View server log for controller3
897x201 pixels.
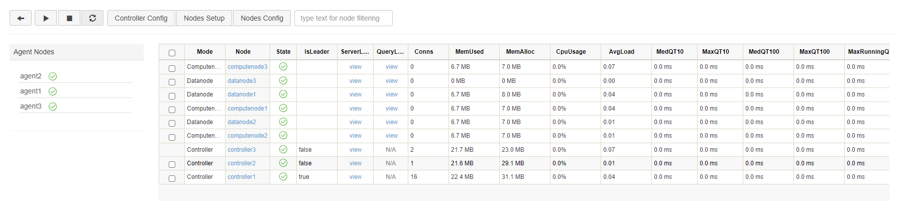click(356, 150)
